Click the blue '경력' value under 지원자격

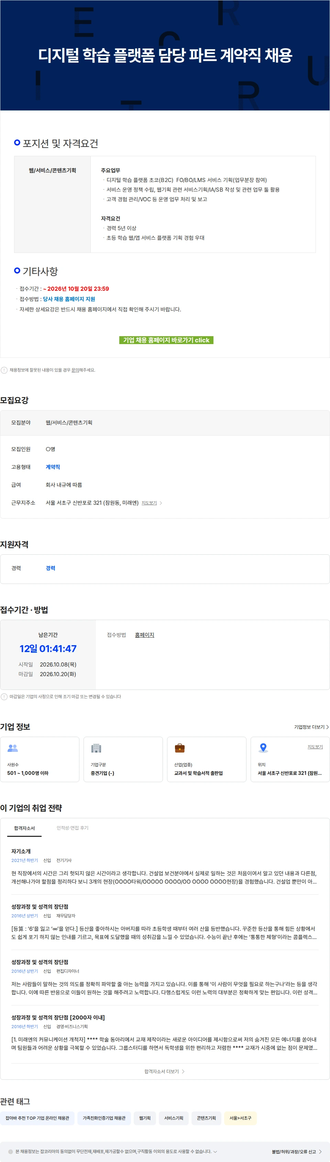point(51,568)
